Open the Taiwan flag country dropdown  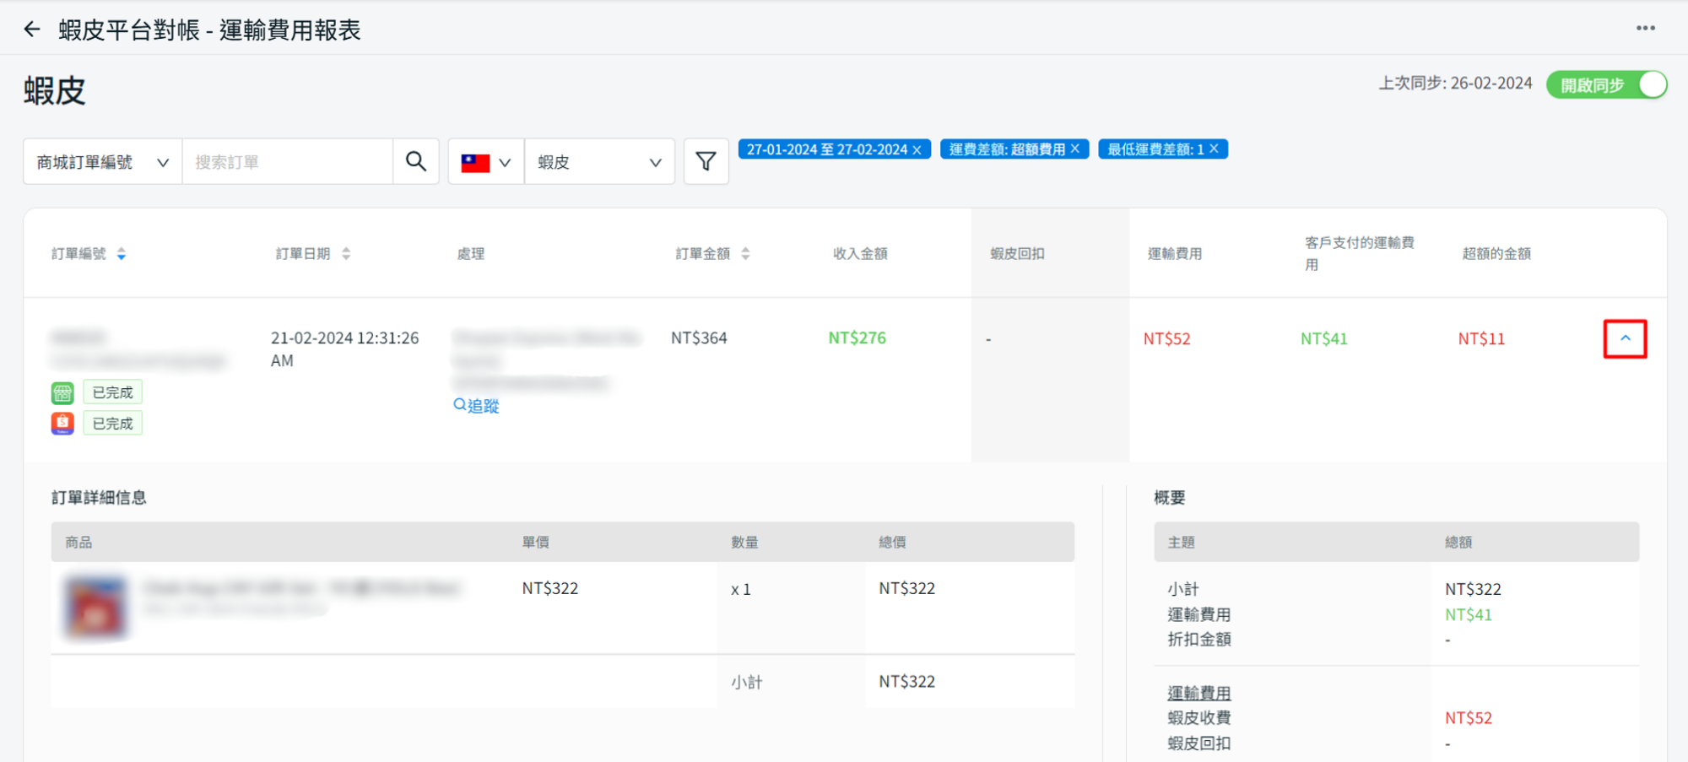486,161
